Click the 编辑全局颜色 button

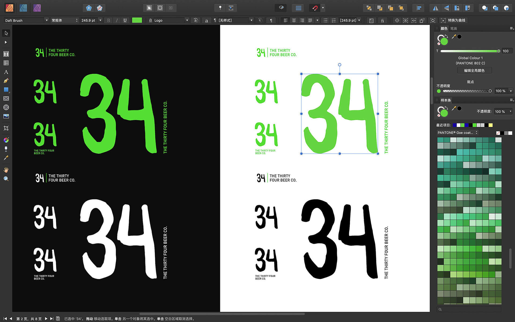474,71
